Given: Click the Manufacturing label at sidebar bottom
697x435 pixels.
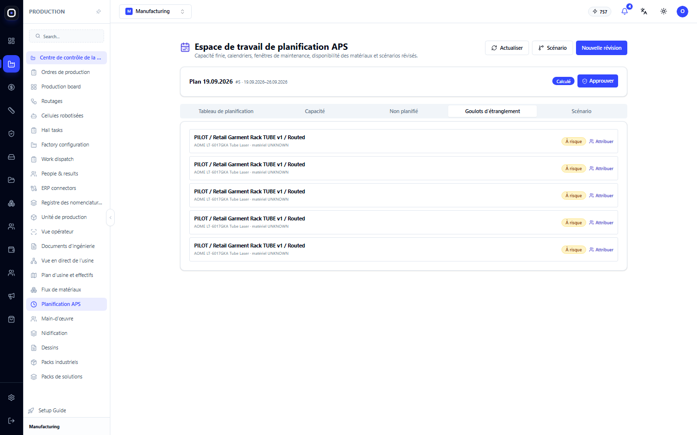Looking at the screenshot, I should [45, 427].
